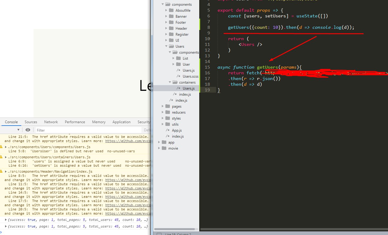The image size is (388, 235).
Task: Collapse the containers folder arrow
Action: 170,82
